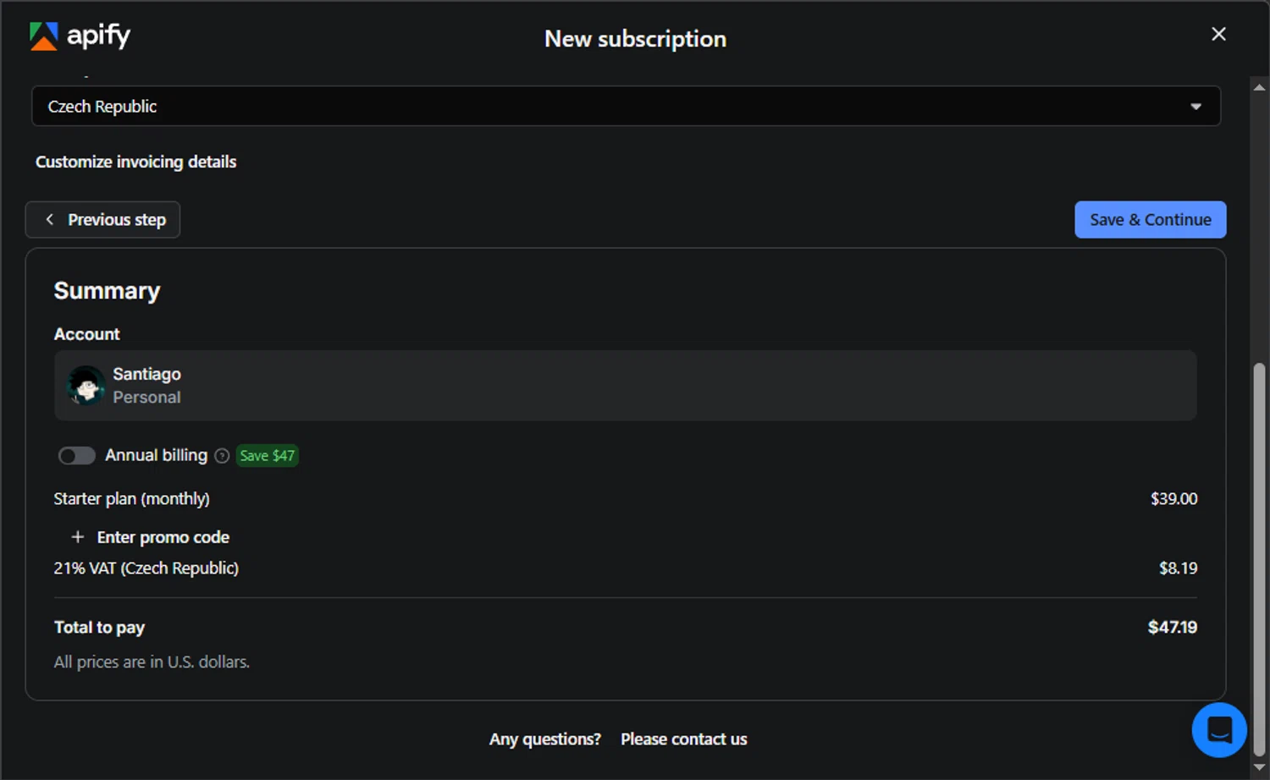Image resolution: width=1270 pixels, height=780 pixels.
Task: Click the vertical scrollbar thumb
Action: (x=1259, y=558)
